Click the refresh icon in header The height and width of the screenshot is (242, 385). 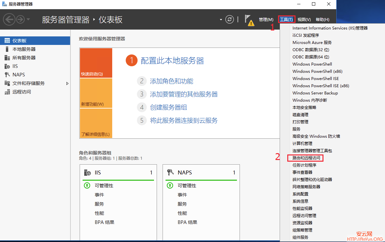coord(229,20)
